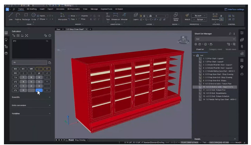Choose the Rectangle draw tool
This screenshot has width=251, height=145.
coord(27,15)
